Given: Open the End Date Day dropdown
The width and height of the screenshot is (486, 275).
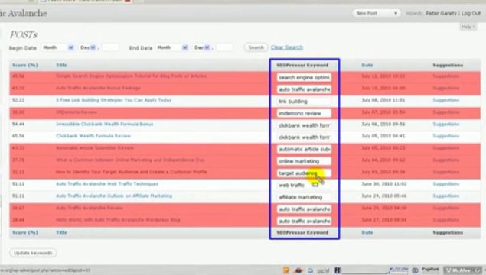Looking at the screenshot, I should coord(202,47).
